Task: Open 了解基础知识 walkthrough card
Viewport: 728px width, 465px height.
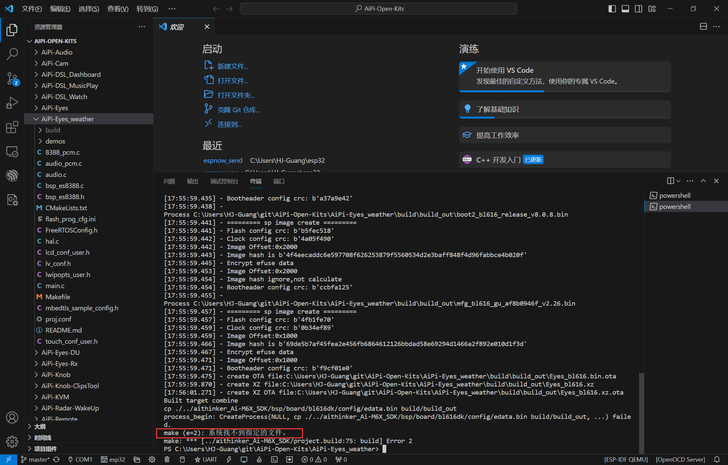Action: pyautogui.click(x=565, y=110)
